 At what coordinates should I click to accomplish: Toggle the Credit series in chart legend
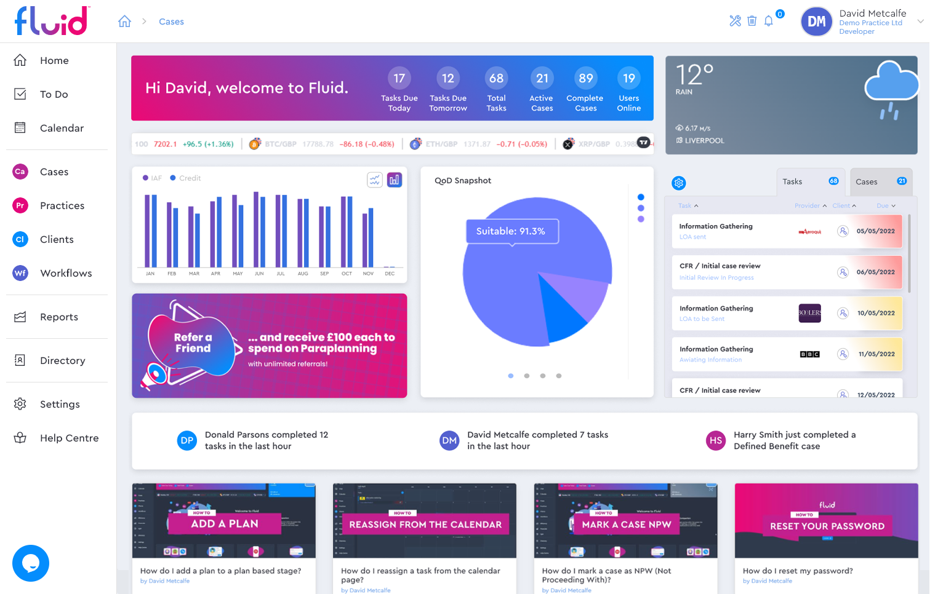click(x=186, y=178)
